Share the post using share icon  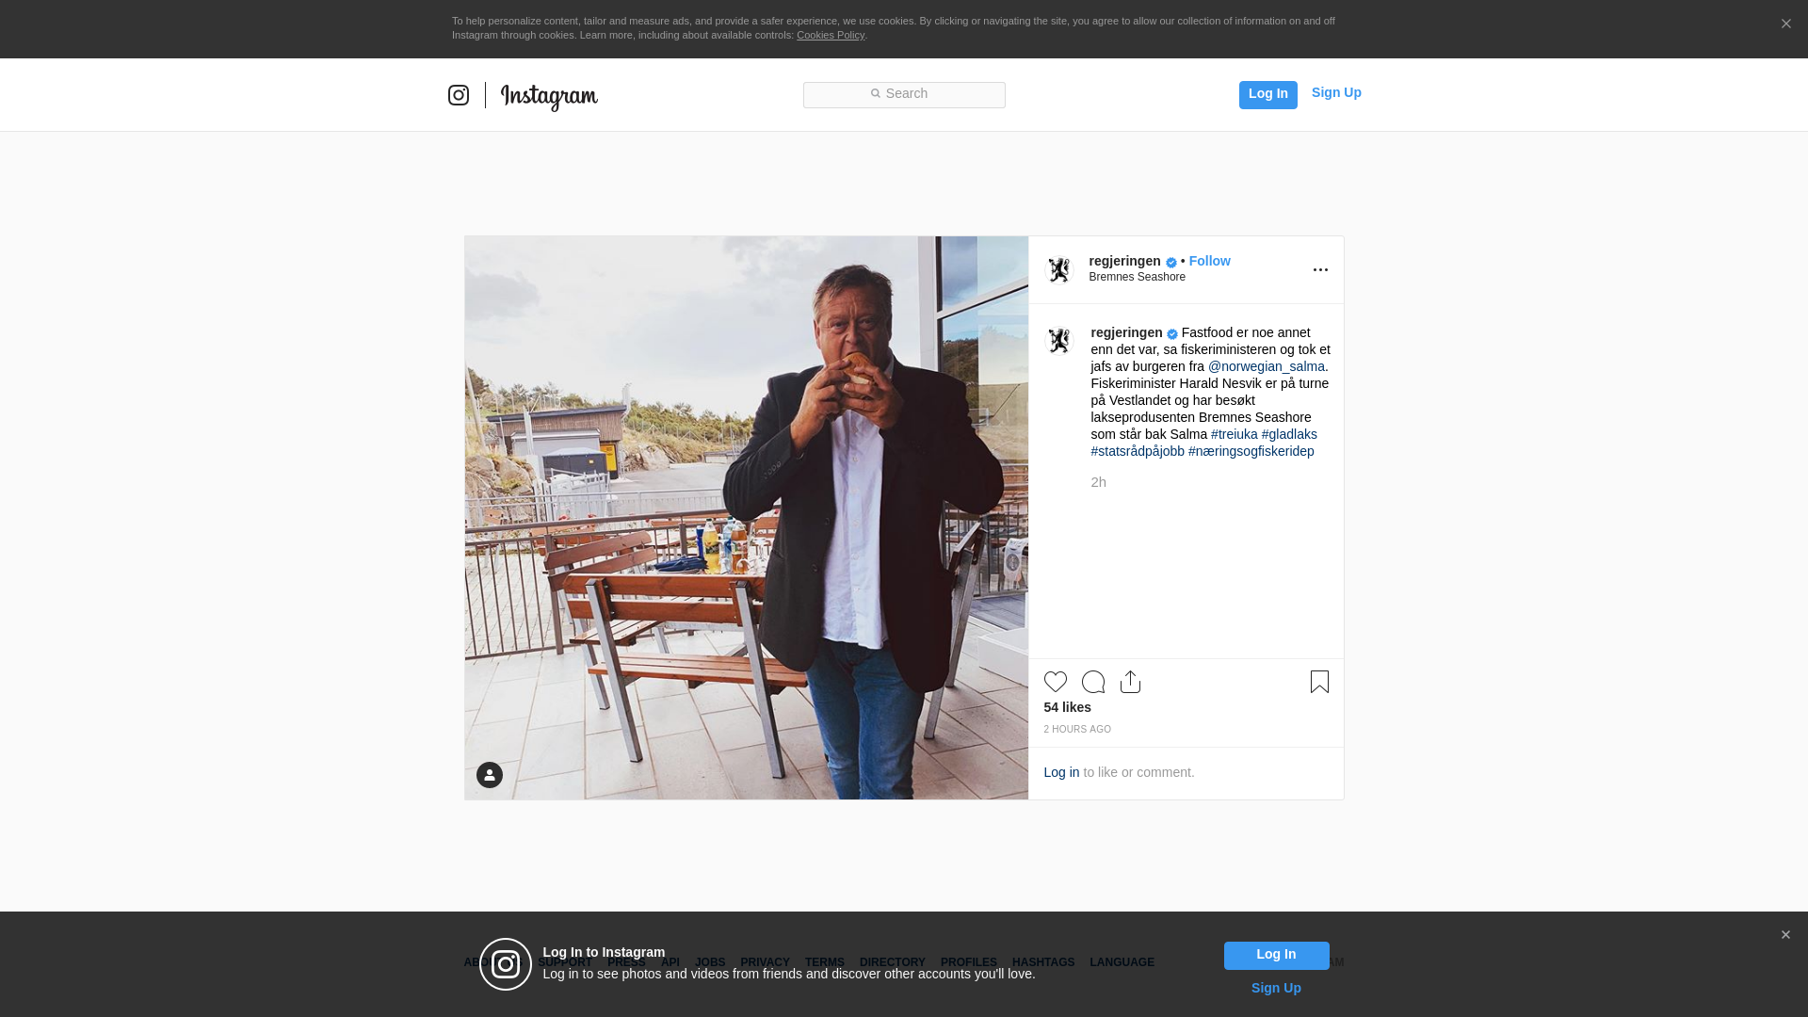pos(1130,682)
